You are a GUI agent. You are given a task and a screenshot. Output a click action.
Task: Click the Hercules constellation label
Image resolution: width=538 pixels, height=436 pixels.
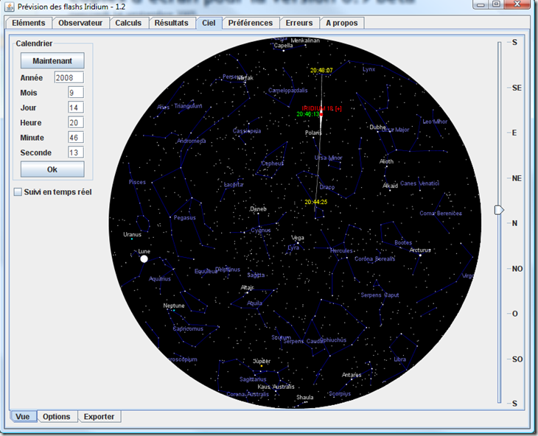(341, 250)
